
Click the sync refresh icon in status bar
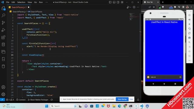[52, 100]
